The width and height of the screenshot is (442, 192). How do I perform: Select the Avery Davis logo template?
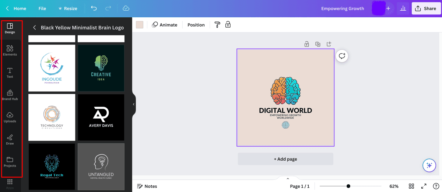101,117
